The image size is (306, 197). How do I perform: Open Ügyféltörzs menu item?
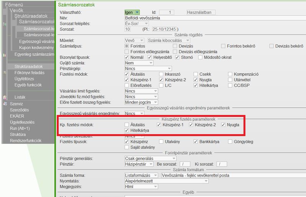point(24,79)
